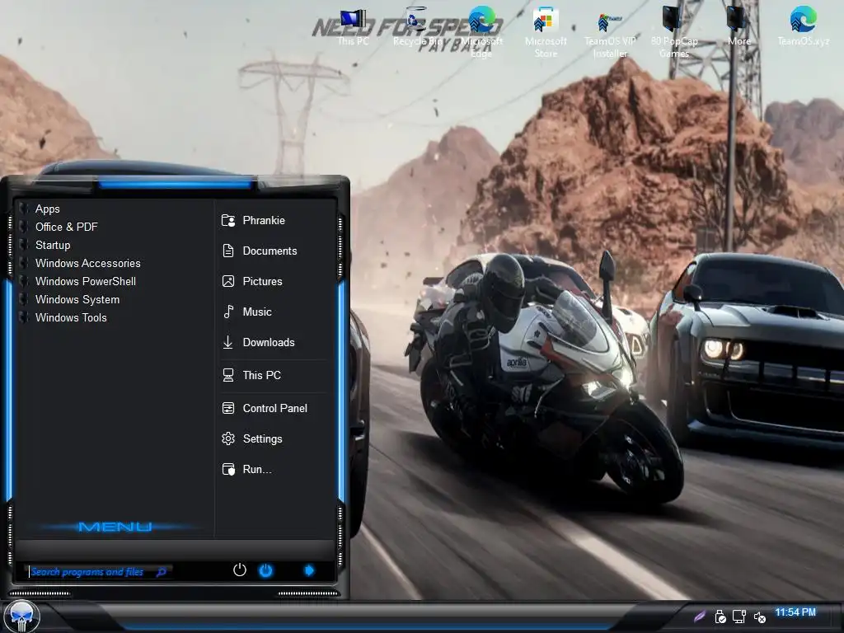Open the 11:54 PM taskbar clock
The image size is (844, 633).
[x=795, y=612]
